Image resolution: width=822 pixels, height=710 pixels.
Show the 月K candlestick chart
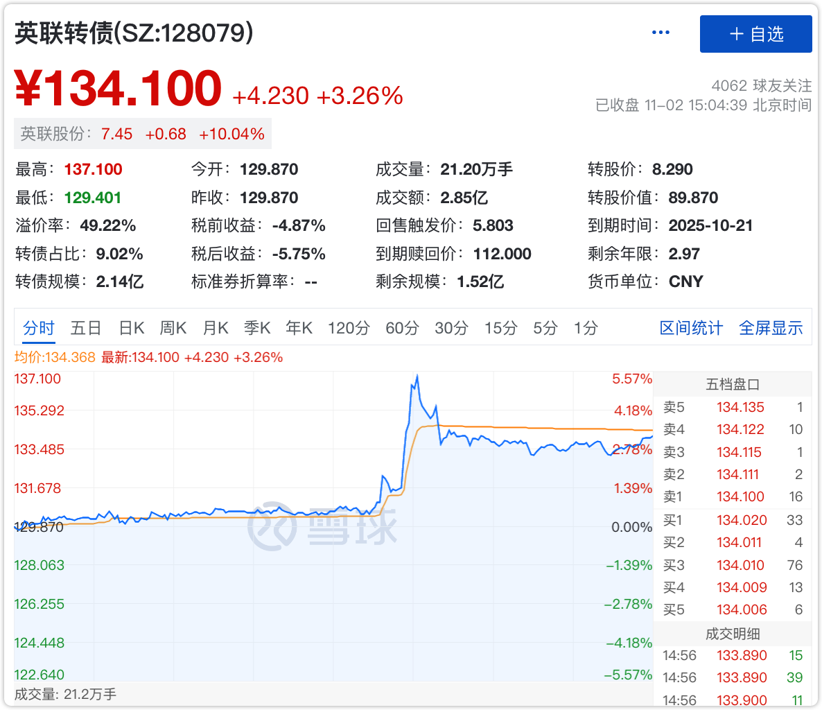(x=216, y=328)
